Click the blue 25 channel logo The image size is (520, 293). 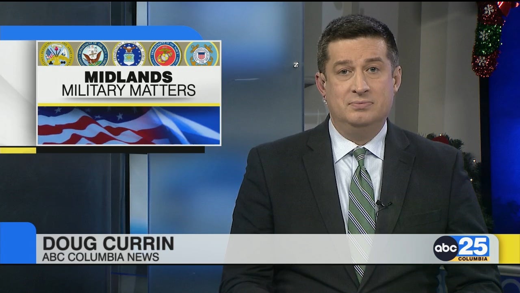point(474,246)
